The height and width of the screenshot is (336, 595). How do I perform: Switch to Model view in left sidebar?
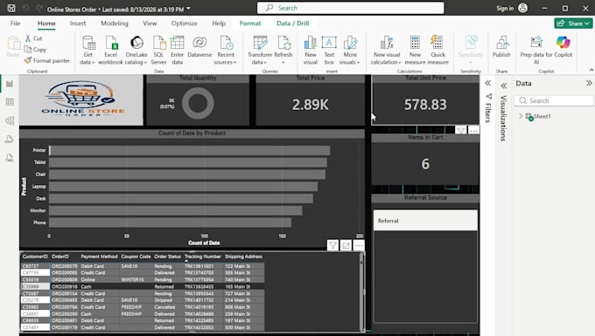pyautogui.click(x=10, y=120)
